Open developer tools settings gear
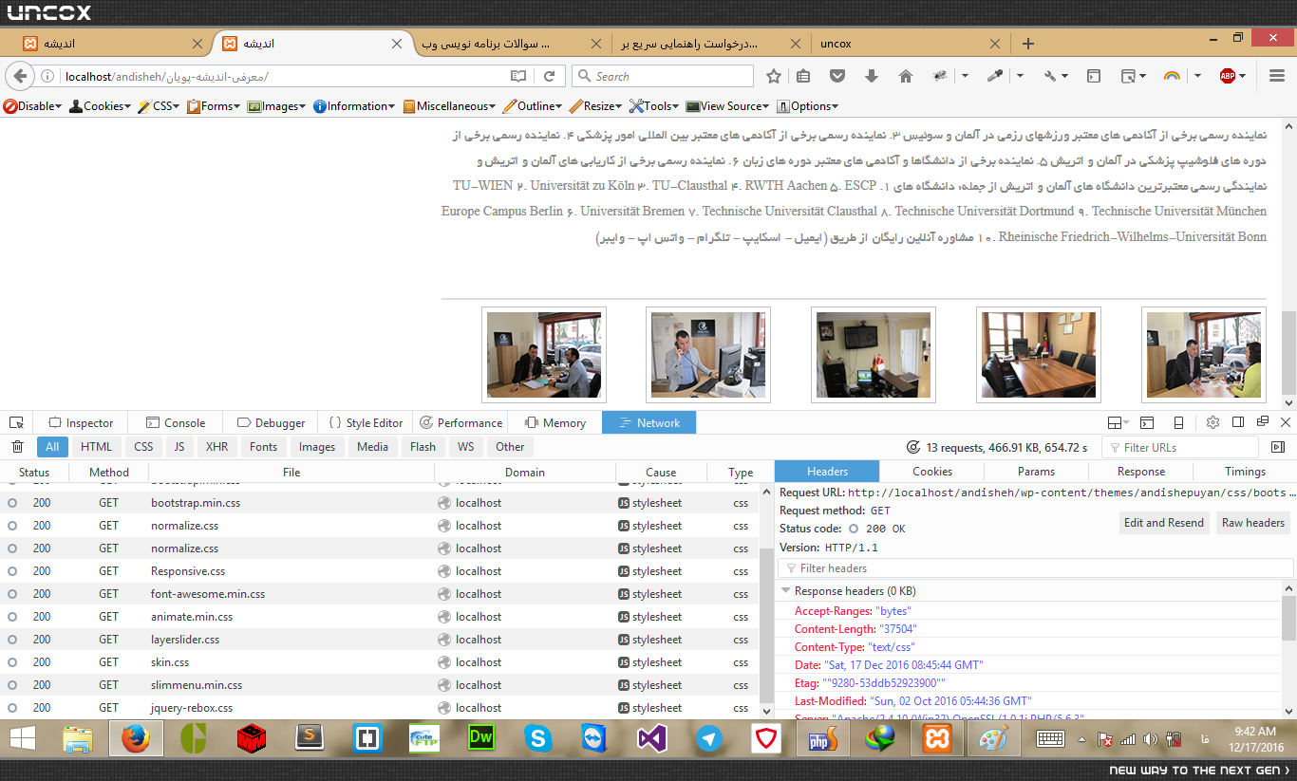 click(1212, 422)
